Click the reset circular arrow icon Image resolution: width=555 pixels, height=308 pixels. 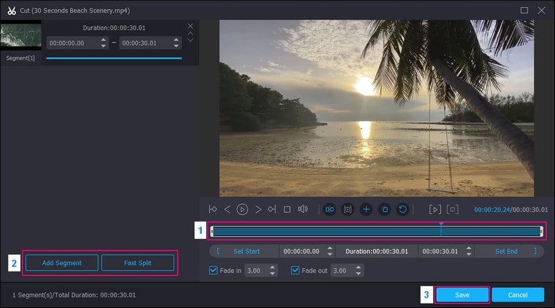pyautogui.click(x=402, y=209)
